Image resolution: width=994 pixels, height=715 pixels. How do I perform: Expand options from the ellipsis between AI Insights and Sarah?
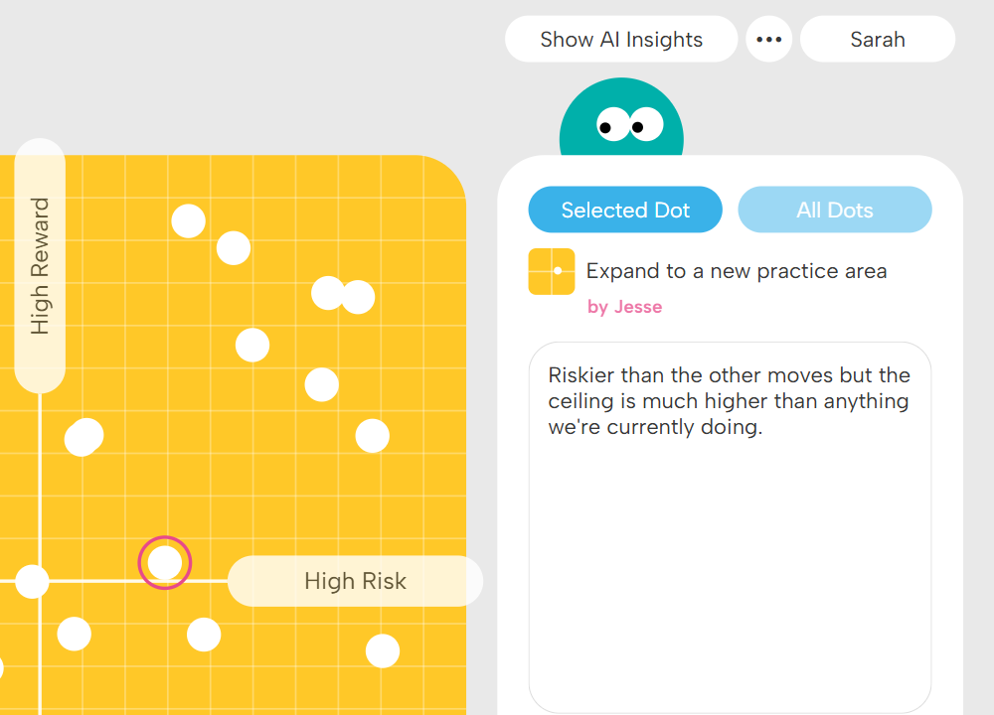769,39
